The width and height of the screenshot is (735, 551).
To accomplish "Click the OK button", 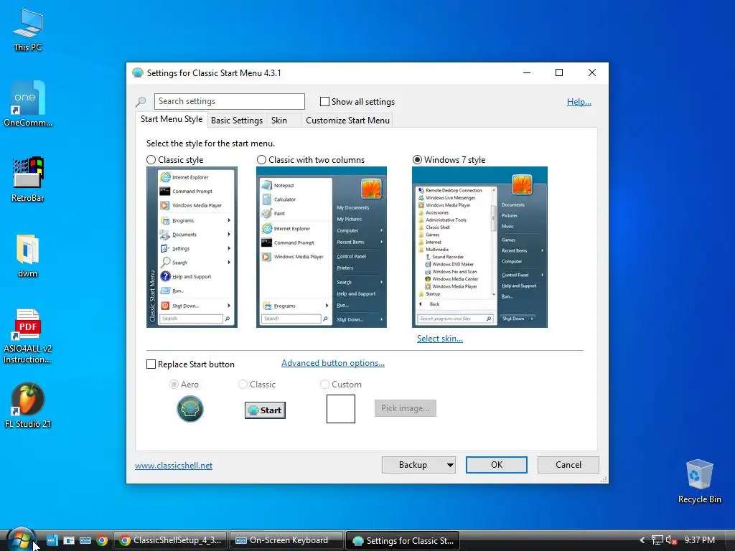I will 497,465.
